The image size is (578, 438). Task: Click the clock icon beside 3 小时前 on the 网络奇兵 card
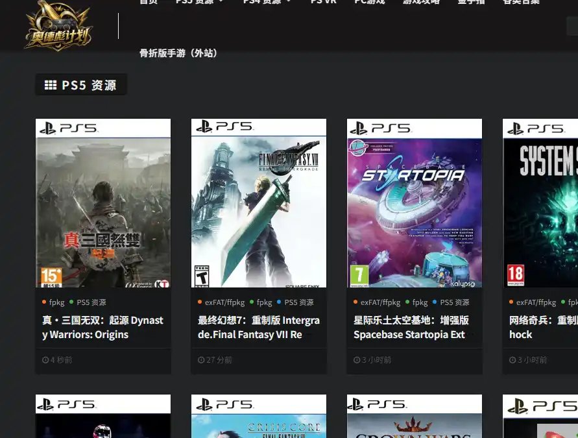(512, 360)
